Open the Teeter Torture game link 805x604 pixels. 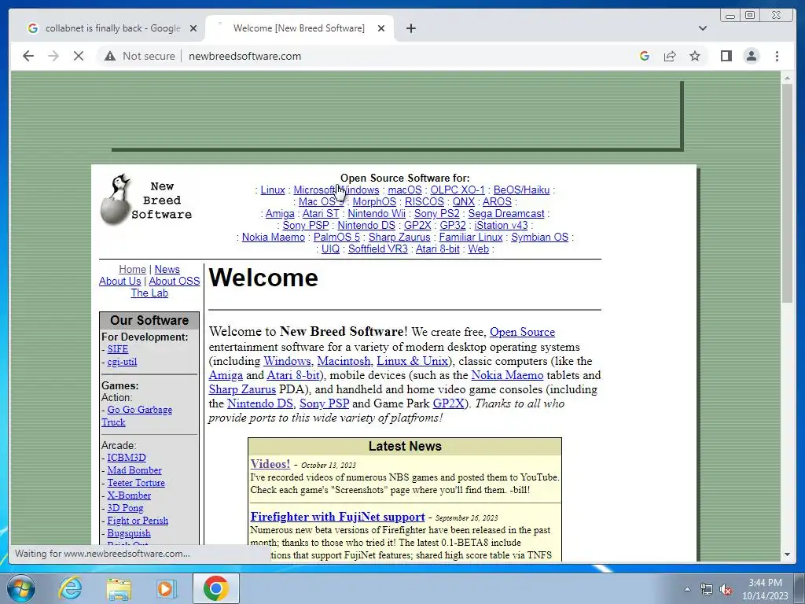coord(135,483)
